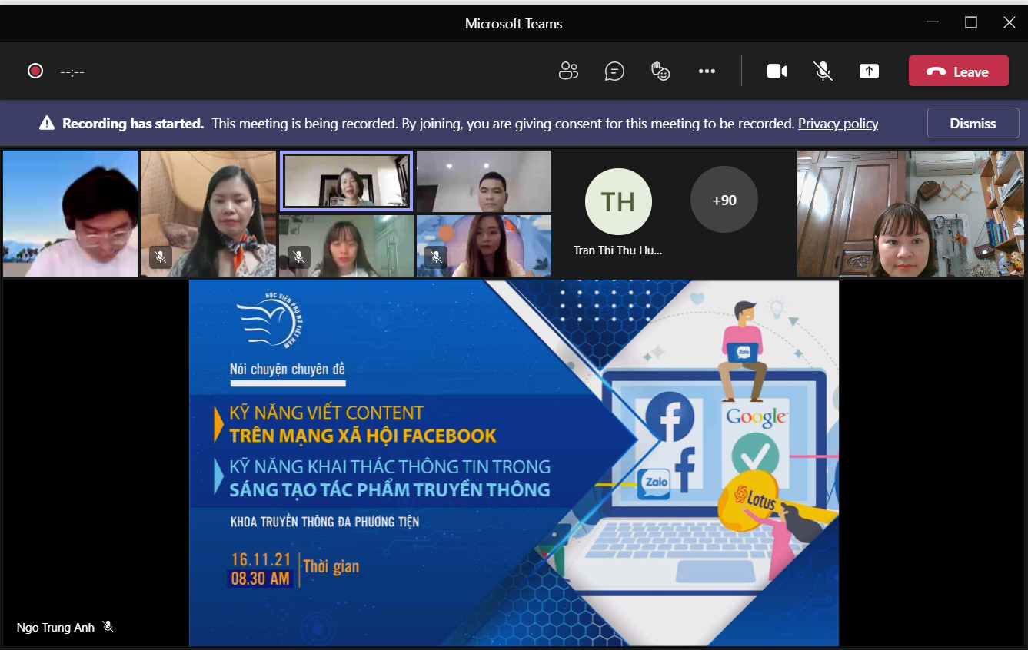The image size is (1028, 650).
Task: Click the shared presentation slide
Action: click(x=514, y=463)
